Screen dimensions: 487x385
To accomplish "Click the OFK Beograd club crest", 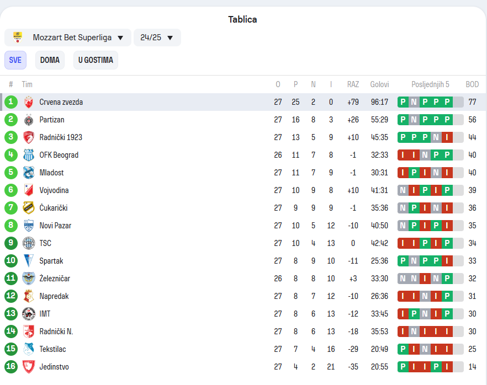I will pos(29,155).
